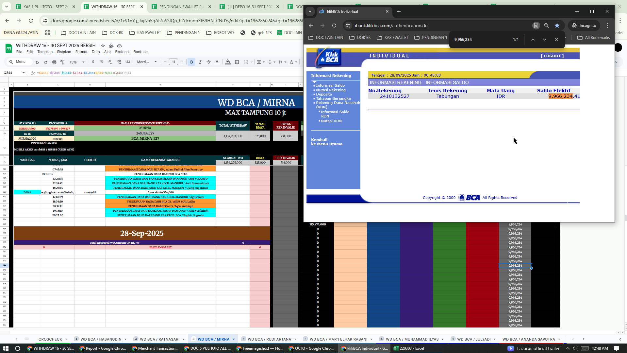Screen dimensions: 627x353
Task: Open vertical align dropdown
Action: 272,62
